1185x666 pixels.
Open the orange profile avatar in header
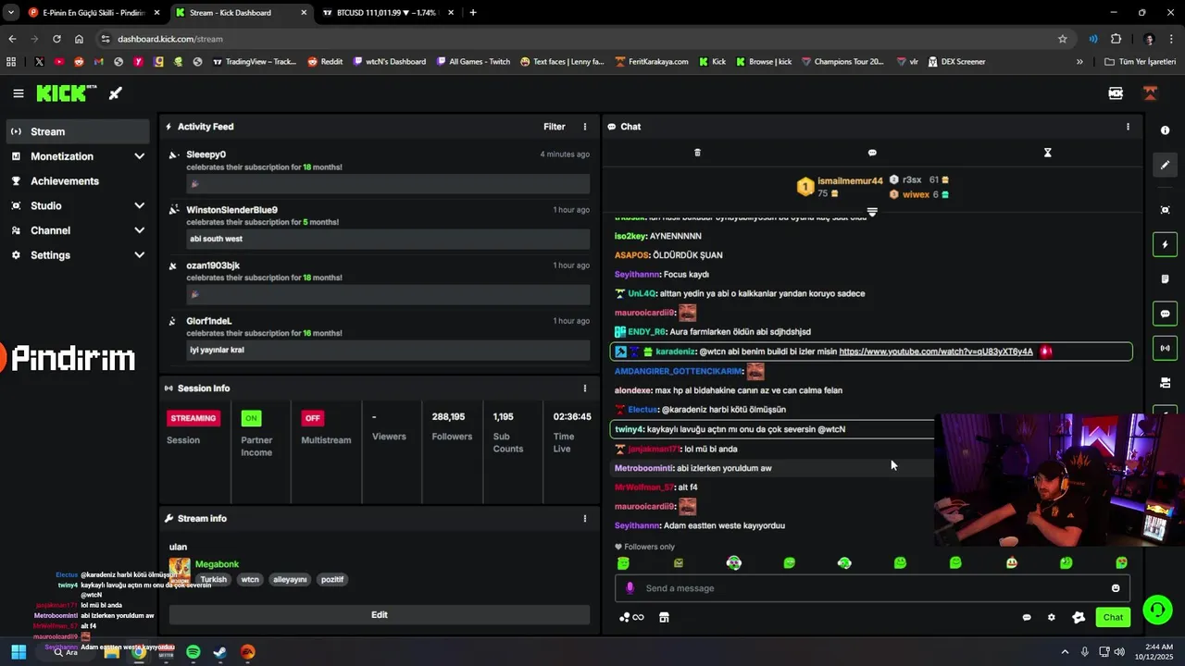pos(1150,93)
